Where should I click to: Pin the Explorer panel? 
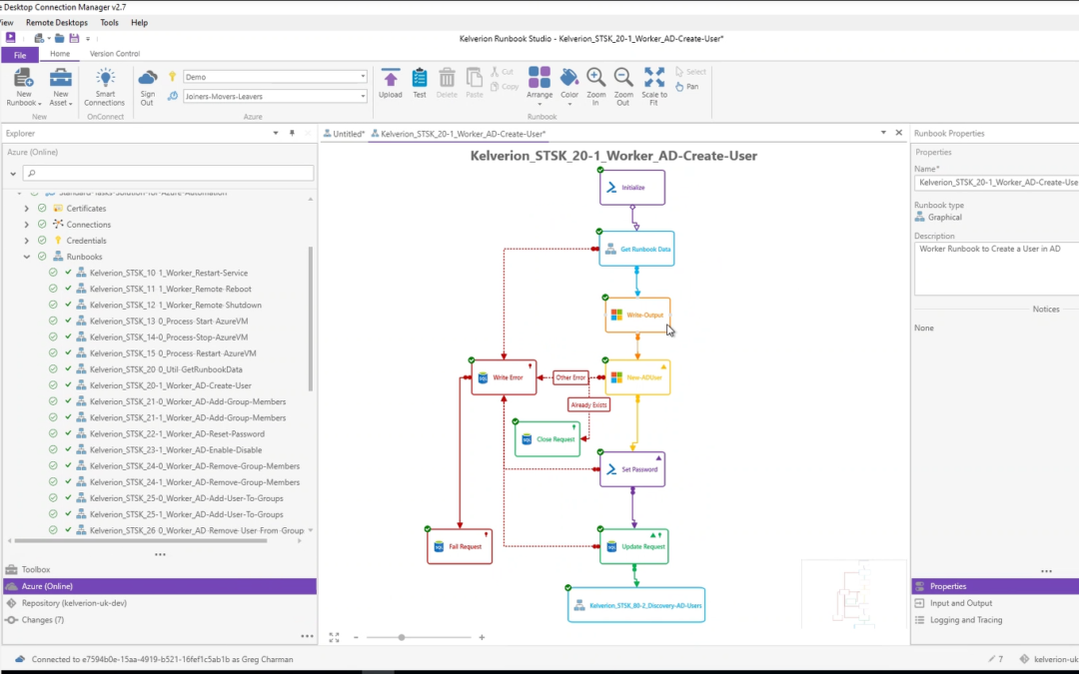pyautogui.click(x=292, y=134)
